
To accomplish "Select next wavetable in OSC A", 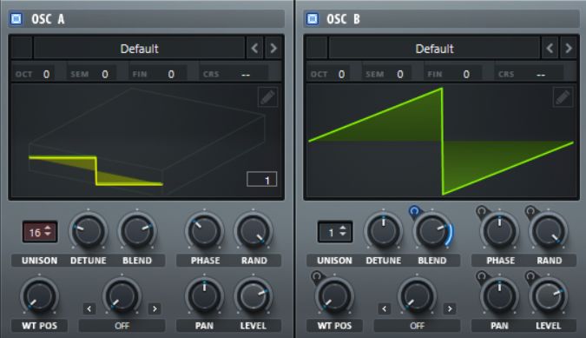I will [273, 49].
